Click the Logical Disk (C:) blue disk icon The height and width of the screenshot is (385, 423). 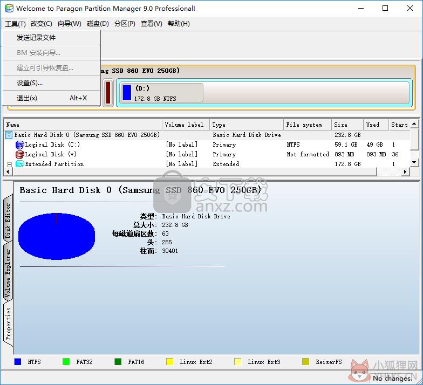point(19,145)
